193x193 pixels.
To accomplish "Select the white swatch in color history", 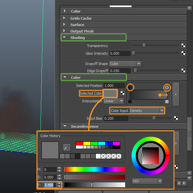I will (98, 156).
